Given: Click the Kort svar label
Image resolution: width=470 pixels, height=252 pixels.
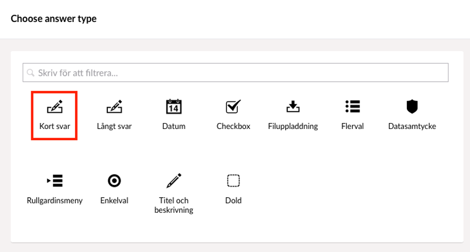Looking at the screenshot, I should tap(54, 126).
